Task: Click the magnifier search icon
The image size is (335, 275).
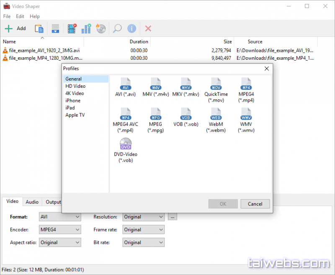Action: 117,28
